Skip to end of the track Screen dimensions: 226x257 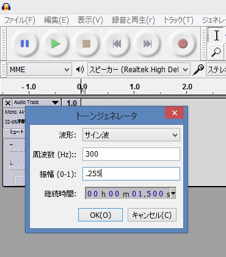click(147, 43)
